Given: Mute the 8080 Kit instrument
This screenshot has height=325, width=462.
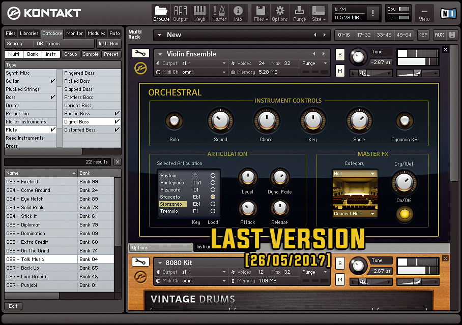Looking at the screenshot, I should click(x=340, y=280).
